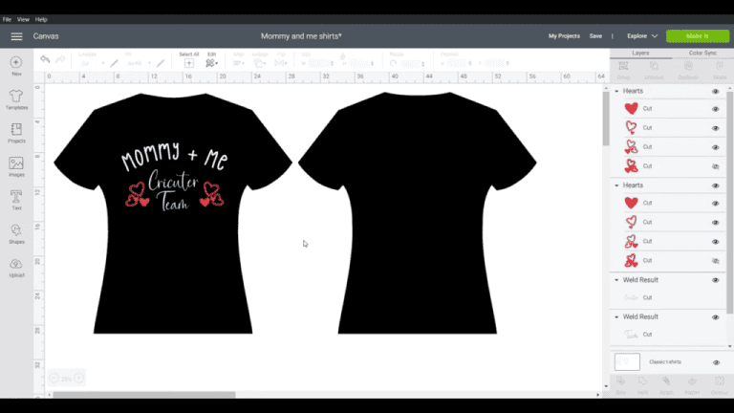Switch to the Layers tab

tap(640, 53)
